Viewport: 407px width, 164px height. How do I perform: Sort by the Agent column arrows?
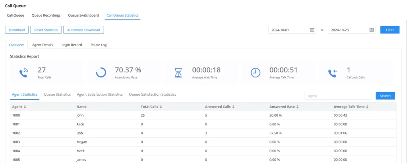(25, 107)
